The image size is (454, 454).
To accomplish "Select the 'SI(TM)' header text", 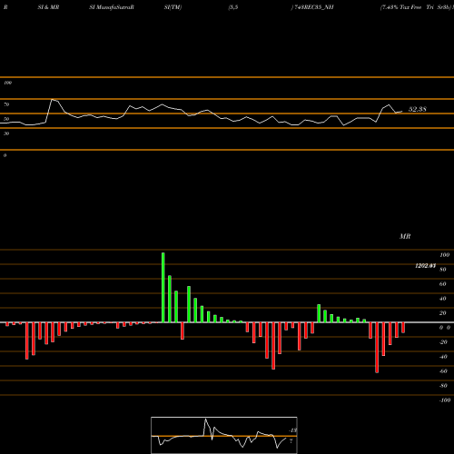I will [173, 7].
